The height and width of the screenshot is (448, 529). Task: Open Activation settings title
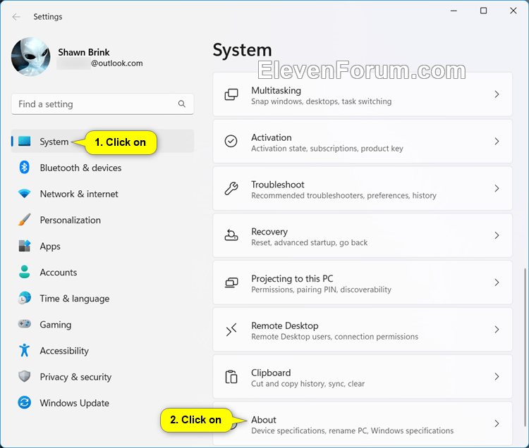(272, 137)
